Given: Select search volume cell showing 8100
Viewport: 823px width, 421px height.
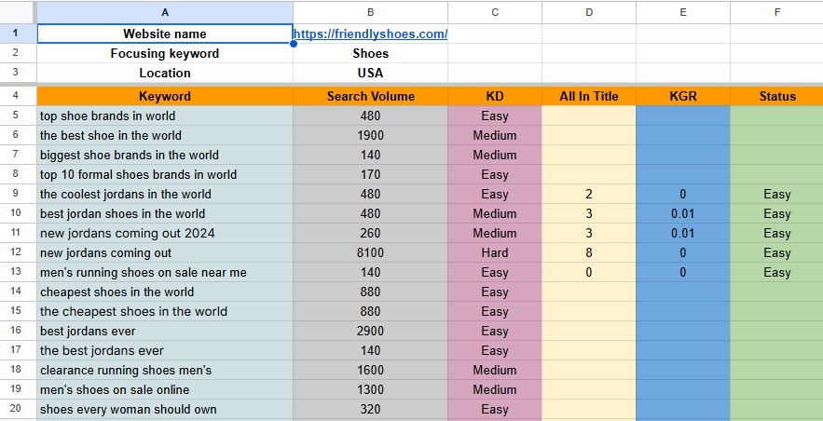Looking at the screenshot, I should coord(370,252).
